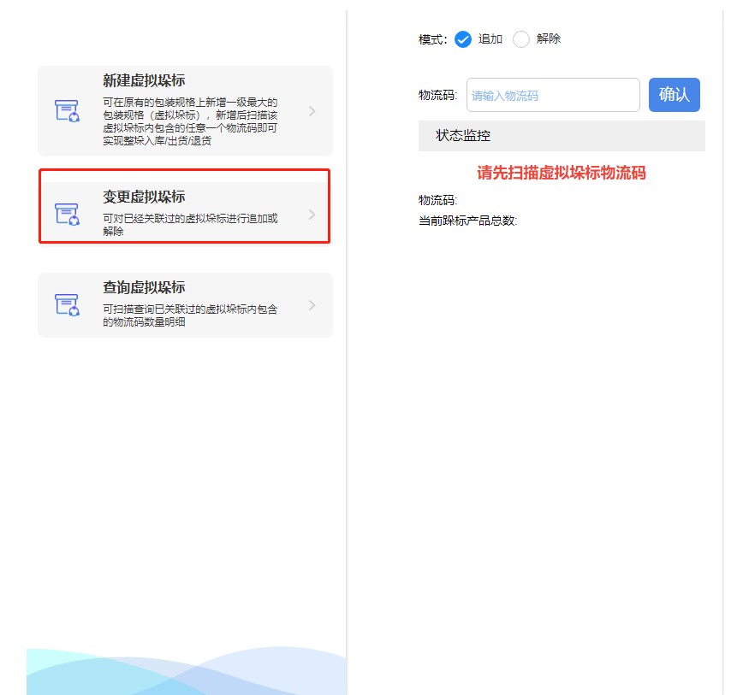Expand the 新建虚拟垛标 card chevron
Image resolution: width=743 pixels, height=695 pixels.
click(312, 111)
